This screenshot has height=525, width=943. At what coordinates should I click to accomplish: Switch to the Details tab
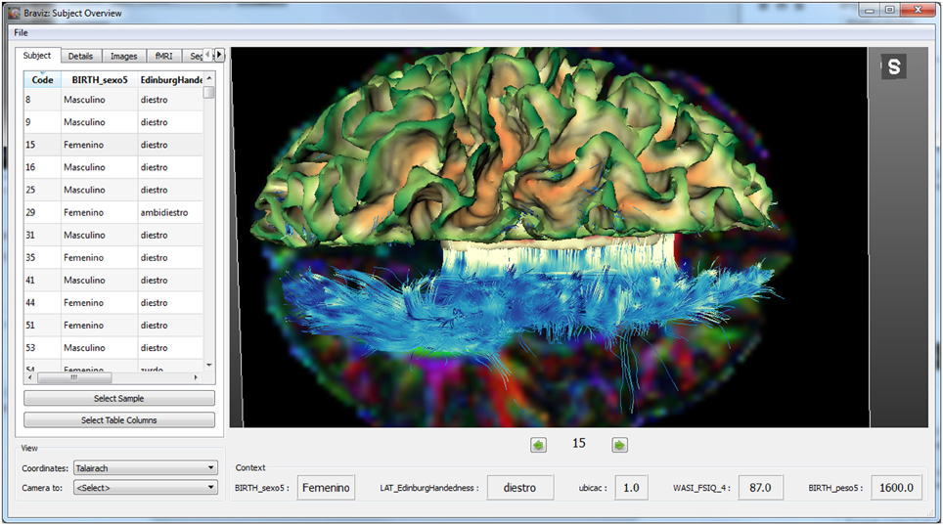click(x=80, y=56)
